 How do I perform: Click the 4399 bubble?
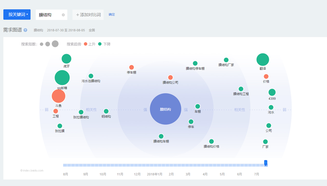coord(272,92)
